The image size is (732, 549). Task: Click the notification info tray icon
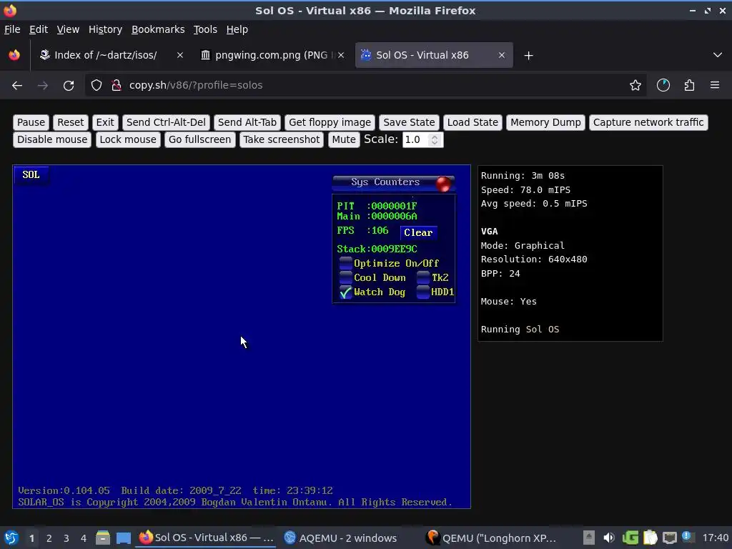pyautogui.click(x=687, y=537)
